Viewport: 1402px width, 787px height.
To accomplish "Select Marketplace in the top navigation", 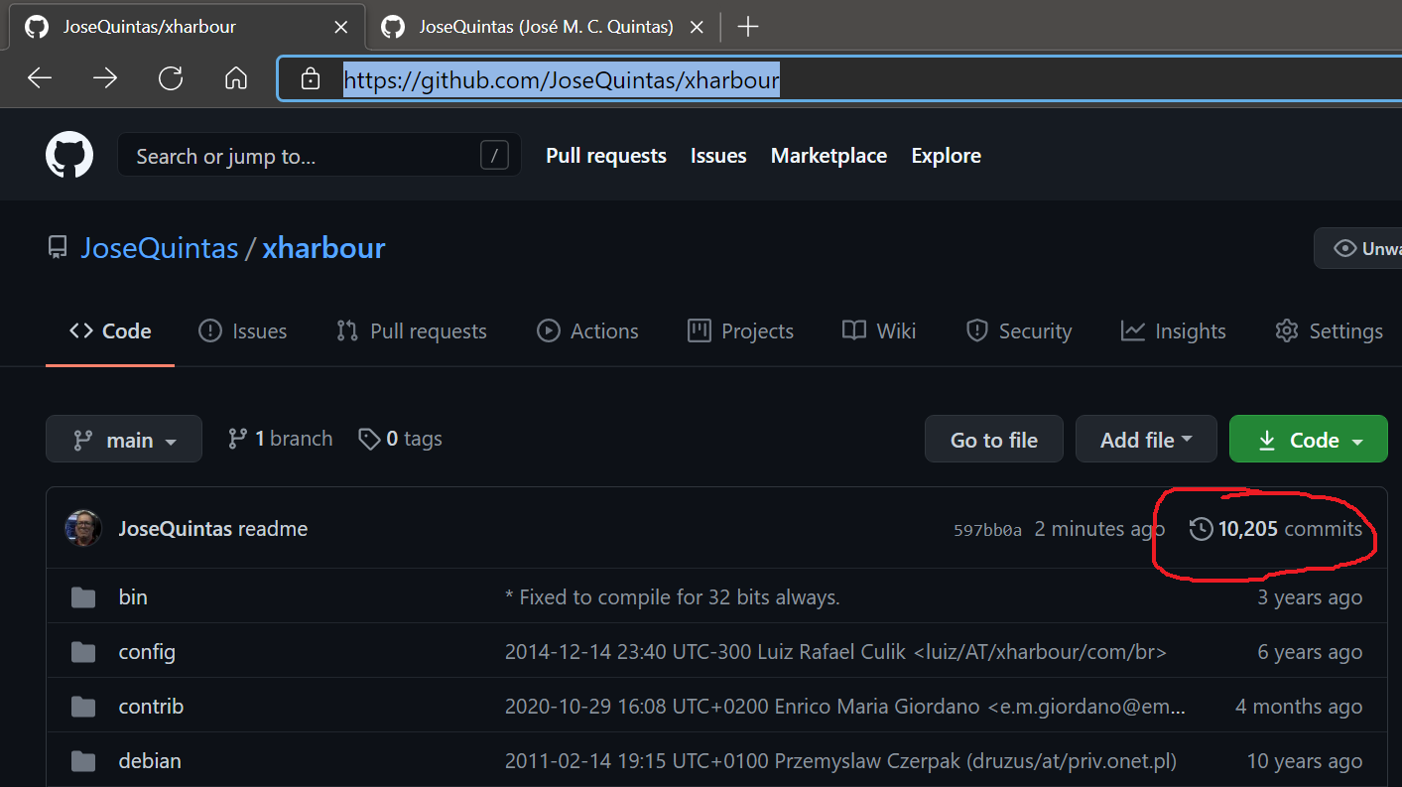I will (828, 156).
